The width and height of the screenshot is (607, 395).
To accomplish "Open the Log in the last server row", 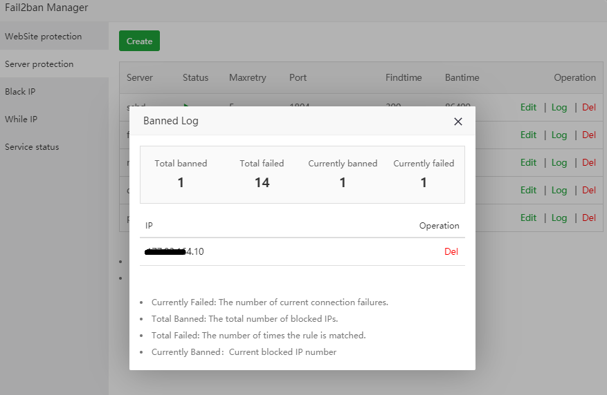I will pyautogui.click(x=559, y=218).
